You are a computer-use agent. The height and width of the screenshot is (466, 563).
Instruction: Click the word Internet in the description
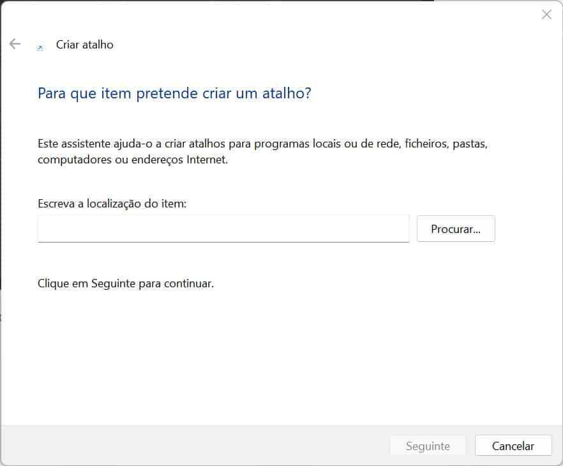point(206,160)
